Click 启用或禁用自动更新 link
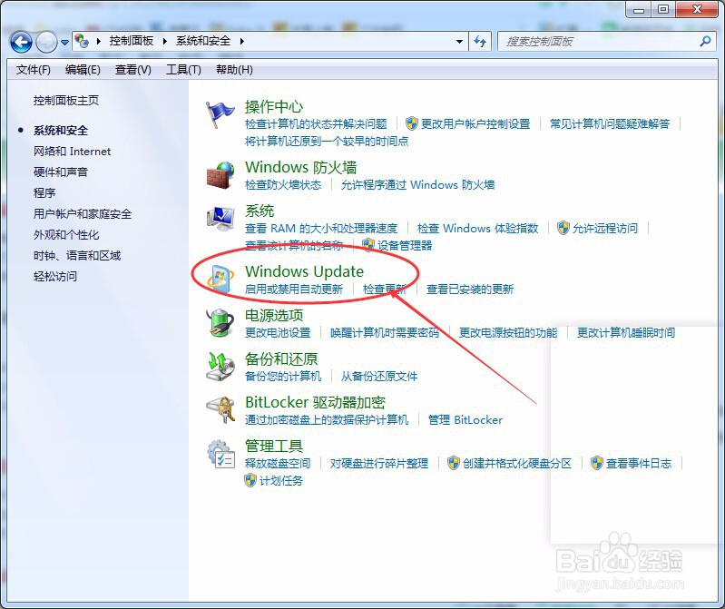This screenshot has width=725, height=609. (294, 289)
